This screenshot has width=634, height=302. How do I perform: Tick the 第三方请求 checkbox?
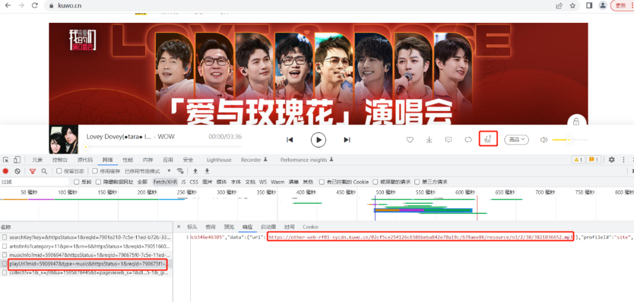coord(418,182)
